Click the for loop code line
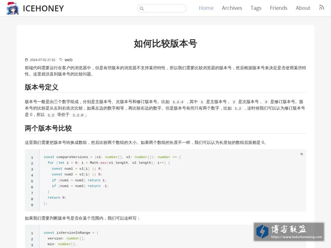 tap(109, 163)
